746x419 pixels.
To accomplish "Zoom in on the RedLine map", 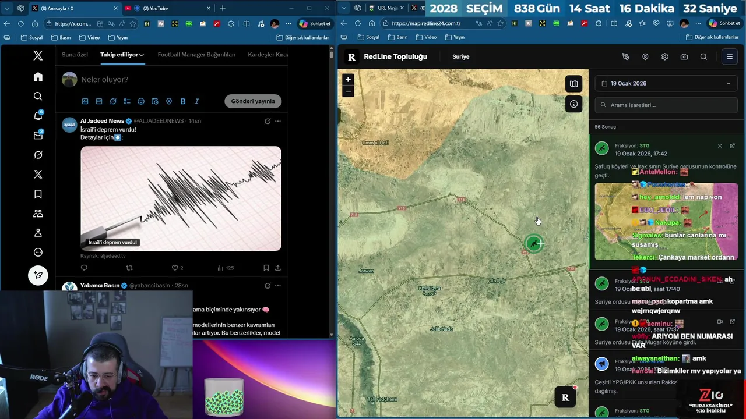I will point(348,80).
